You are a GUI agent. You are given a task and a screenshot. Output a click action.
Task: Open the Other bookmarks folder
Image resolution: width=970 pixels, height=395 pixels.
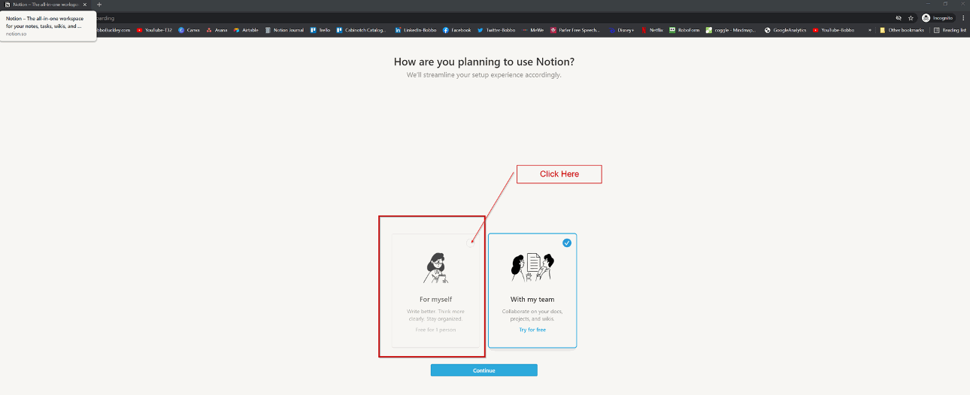[x=901, y=30]
